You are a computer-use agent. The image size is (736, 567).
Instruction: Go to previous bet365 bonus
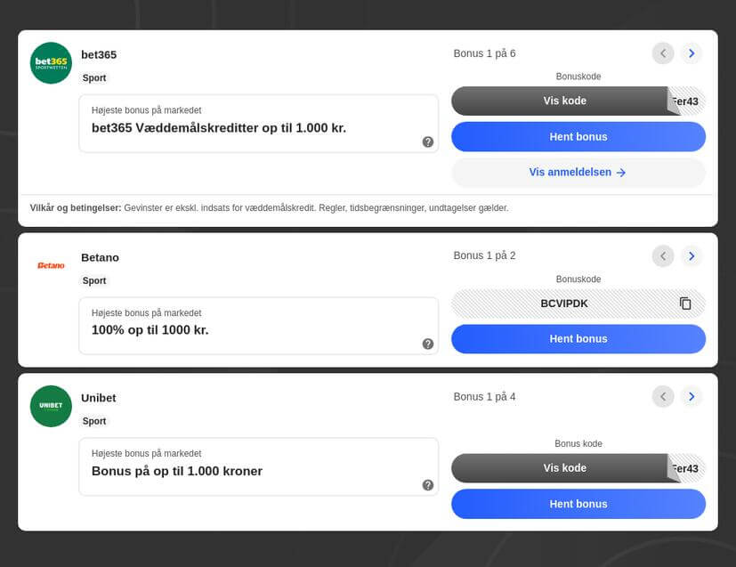tap(663, 53)
